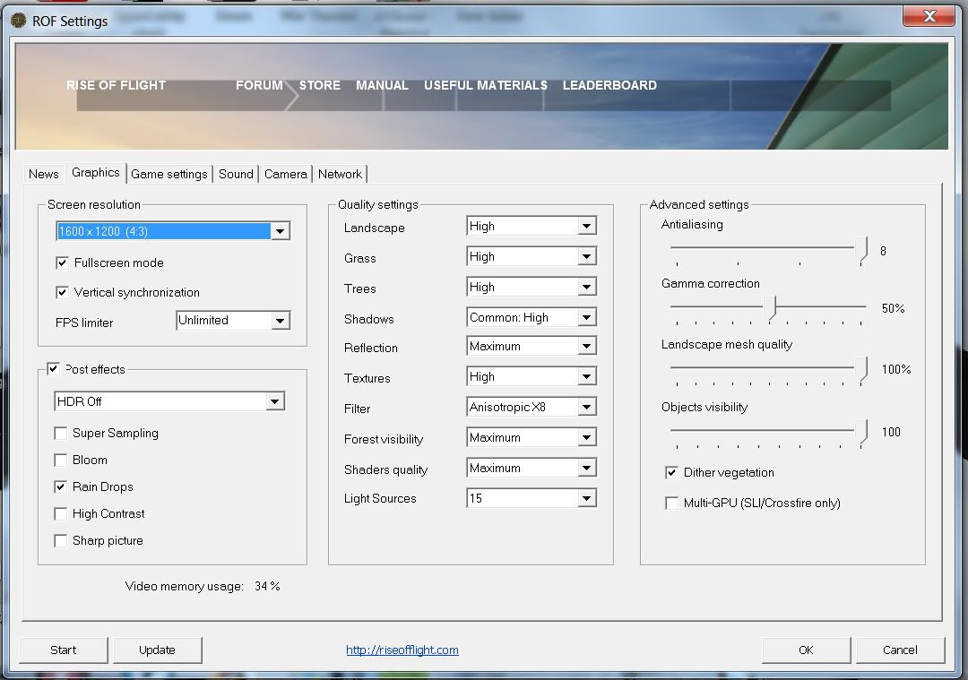Click the Gamma correction 50% value

[x=893, y=308]
